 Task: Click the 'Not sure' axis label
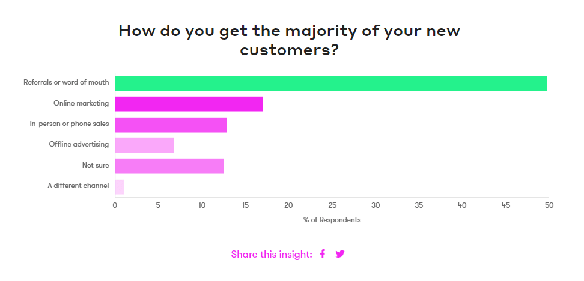(96, 165)
